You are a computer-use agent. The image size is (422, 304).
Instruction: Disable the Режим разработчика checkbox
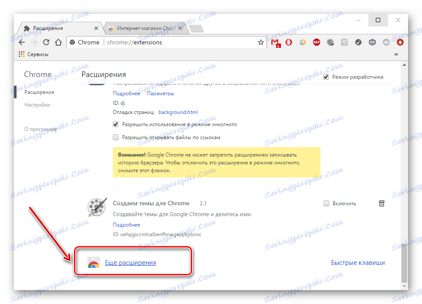point(326,77)
